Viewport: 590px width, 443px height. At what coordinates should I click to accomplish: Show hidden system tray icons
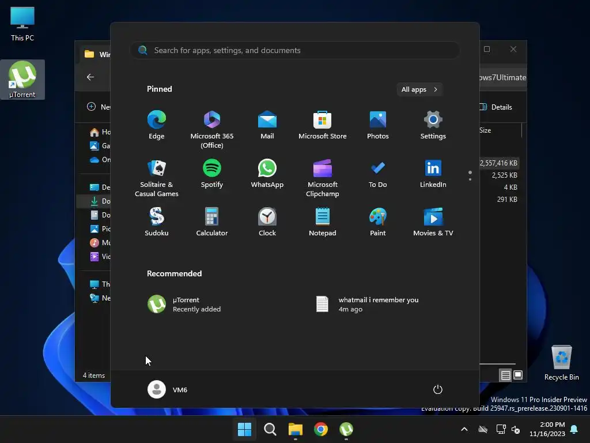(464, 429)
